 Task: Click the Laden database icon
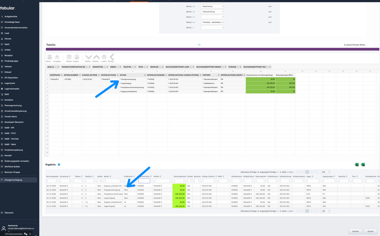point(104,57)
